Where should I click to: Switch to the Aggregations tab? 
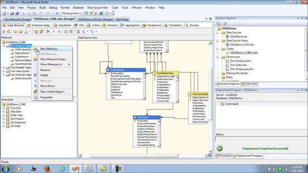coord(130,25)
